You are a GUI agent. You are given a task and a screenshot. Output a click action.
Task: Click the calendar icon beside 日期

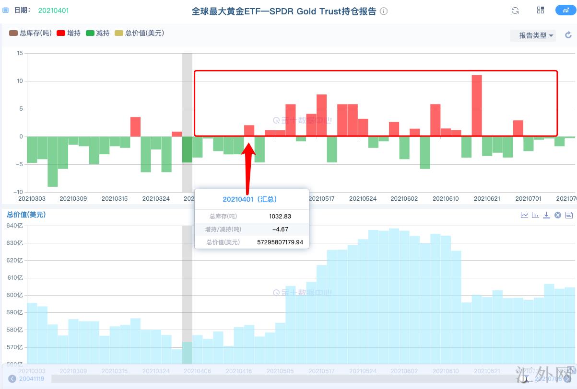tap(6, 10)
